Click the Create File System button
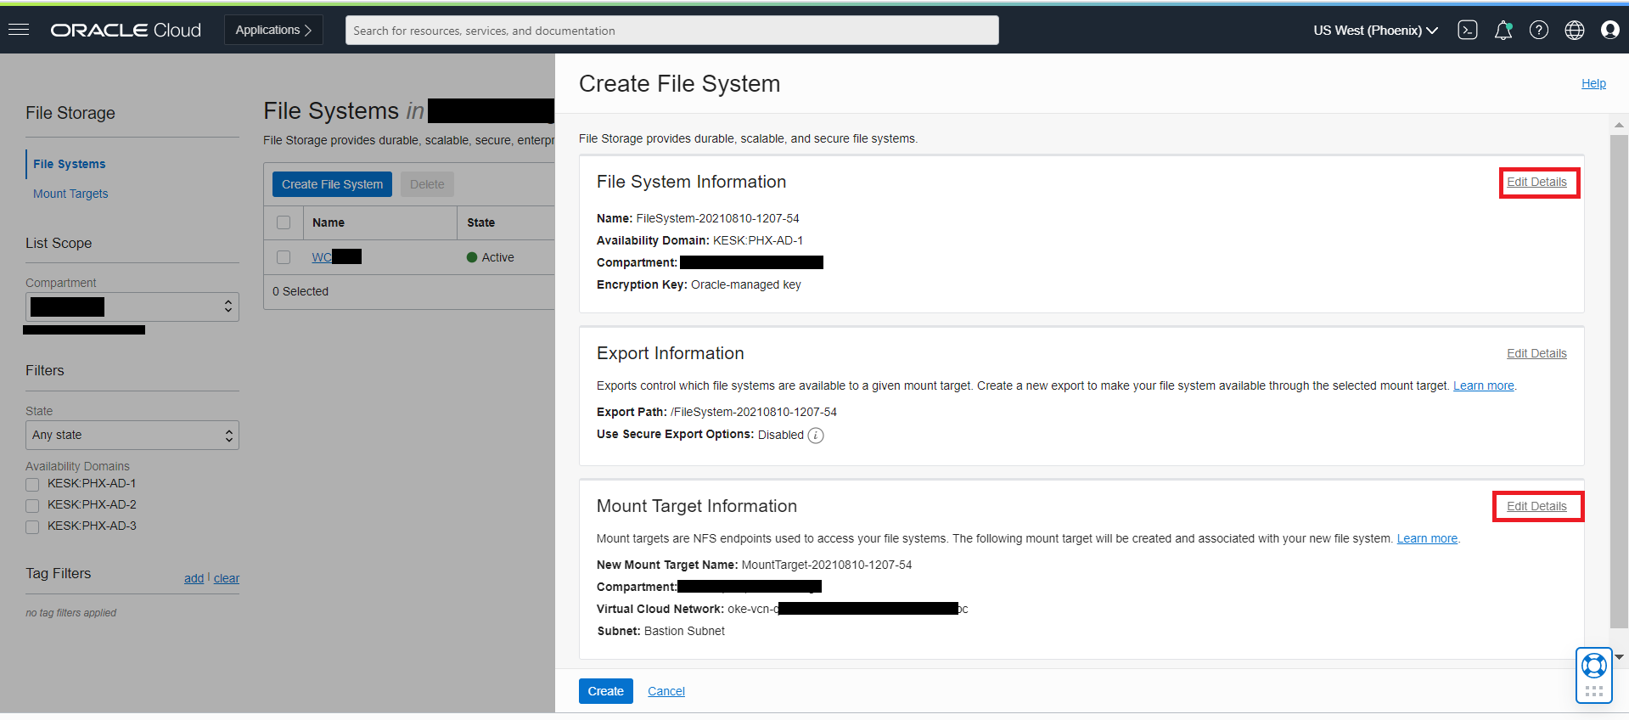This screenshot has height=720, width=1629. click(332, 184)
